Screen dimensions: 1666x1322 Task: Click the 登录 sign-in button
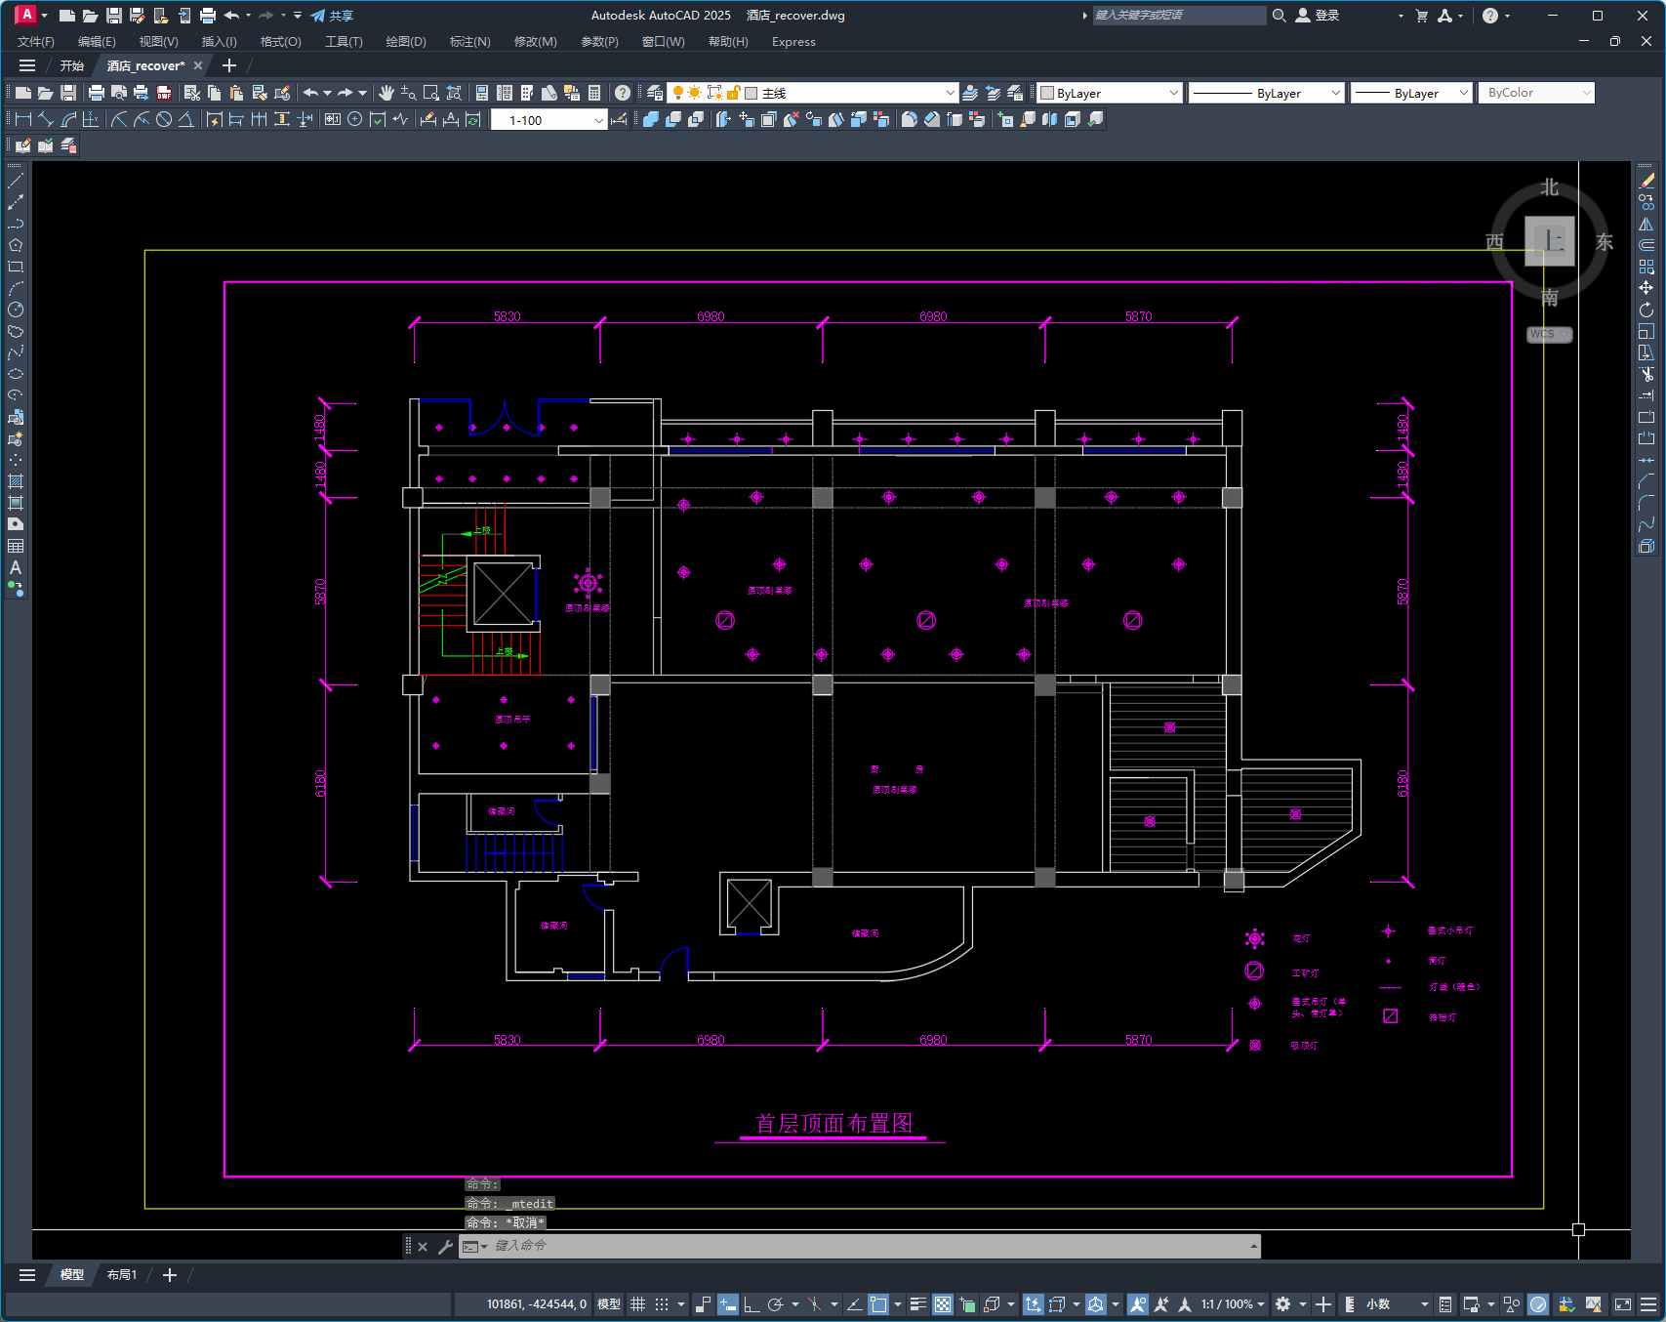pyautogui.click(x=1318, y=16)
